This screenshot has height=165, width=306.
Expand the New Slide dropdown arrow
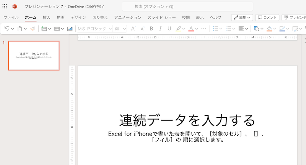coord(50,29)
